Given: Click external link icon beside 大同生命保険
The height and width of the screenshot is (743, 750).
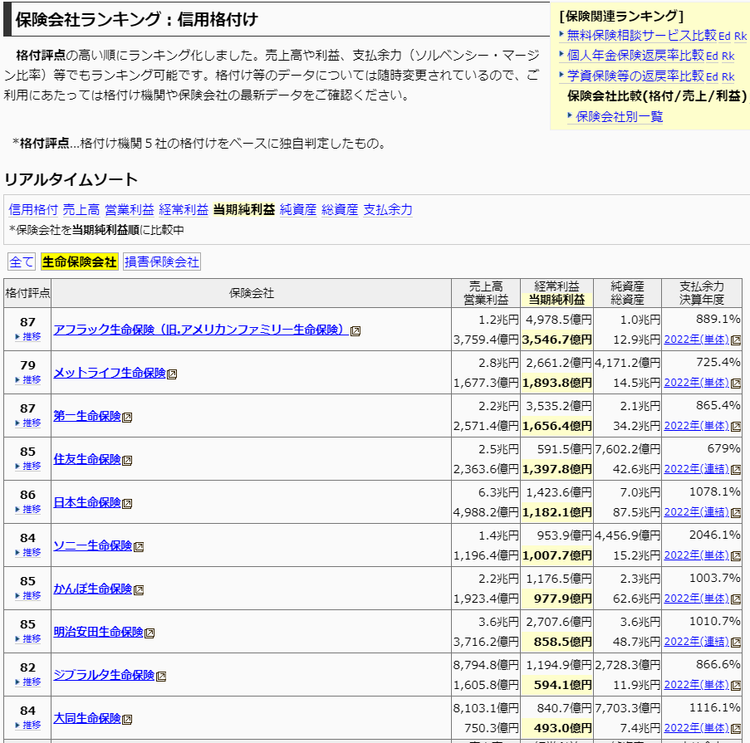Looking at the screenshot, I should coord(127,719).
